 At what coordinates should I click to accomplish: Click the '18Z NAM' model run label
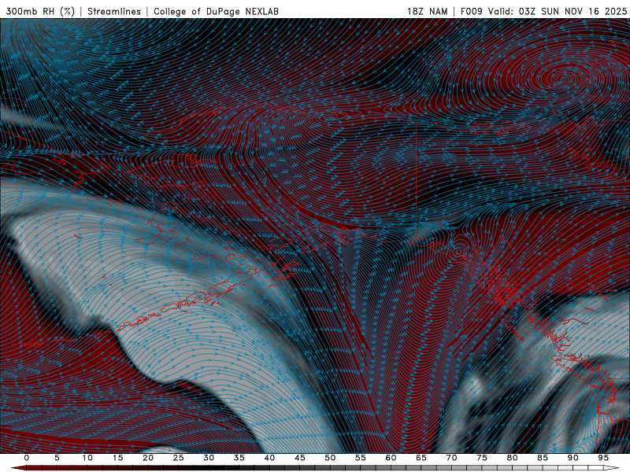tap(427, 11)
